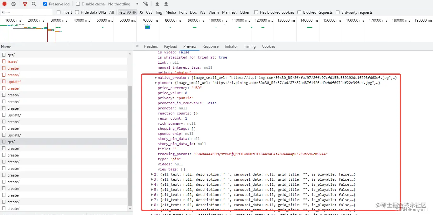This screenshot has width=433, height=215.
Task: Select the reaction_counts: {} line
Action: [x=178, y=113]
